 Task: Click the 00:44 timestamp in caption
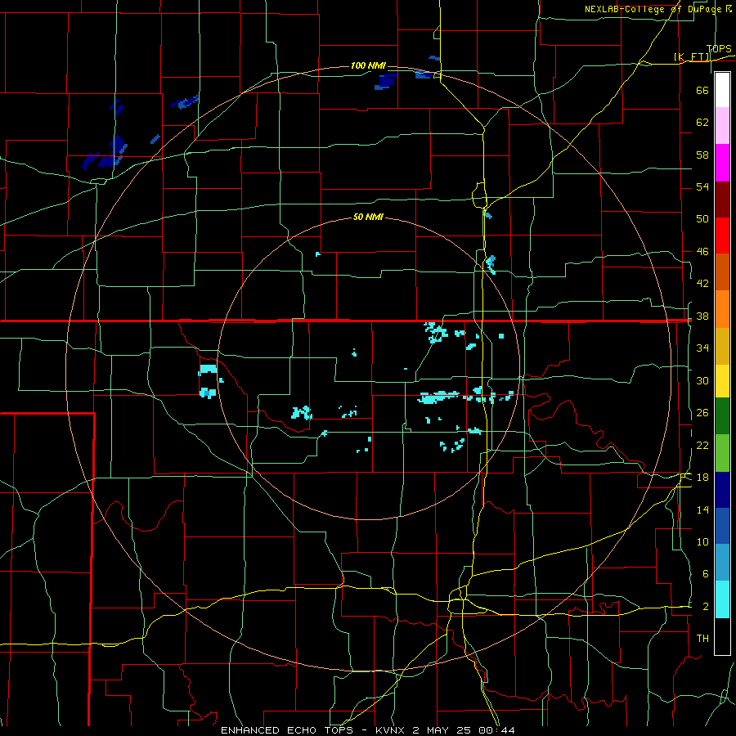(497, 730)
